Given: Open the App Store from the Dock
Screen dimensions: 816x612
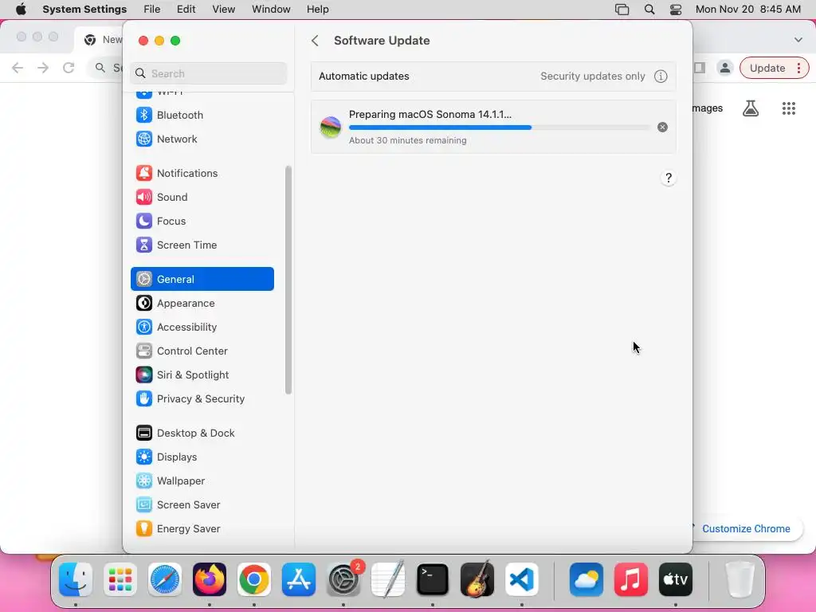Looking at the screenshot, I should (x=299, y=579).
